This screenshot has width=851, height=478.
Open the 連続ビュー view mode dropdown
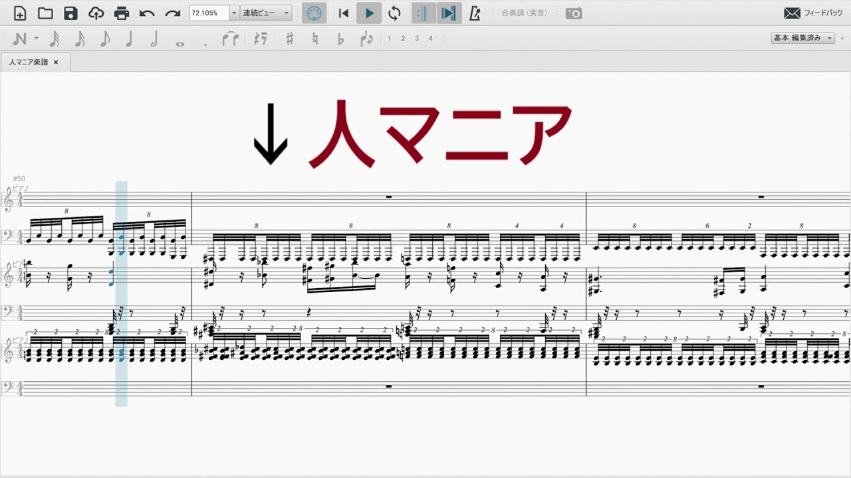pos(266,13)
